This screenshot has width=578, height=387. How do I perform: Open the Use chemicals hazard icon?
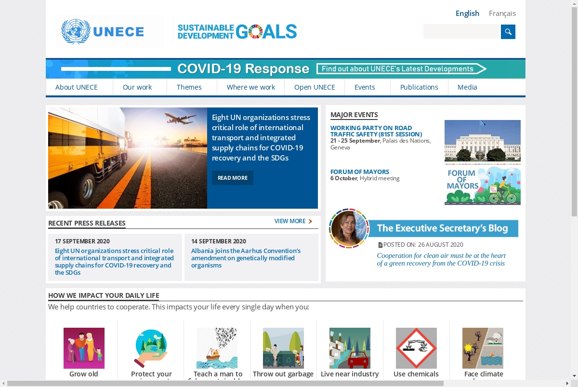[416, 348]
